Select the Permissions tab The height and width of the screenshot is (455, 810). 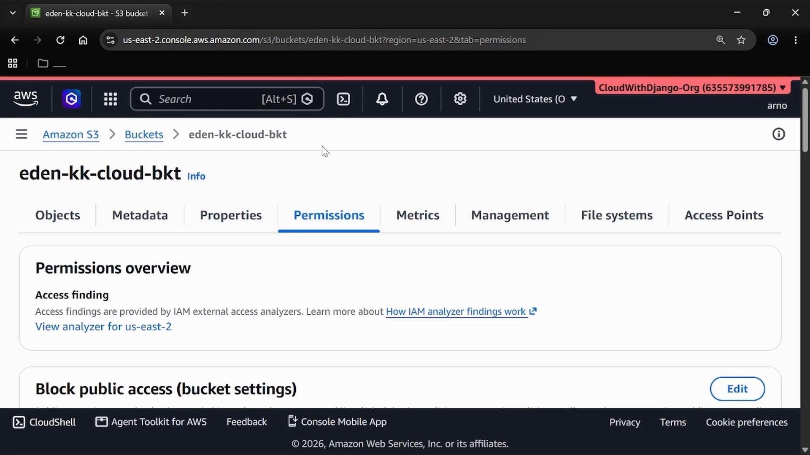coord(329,215)
